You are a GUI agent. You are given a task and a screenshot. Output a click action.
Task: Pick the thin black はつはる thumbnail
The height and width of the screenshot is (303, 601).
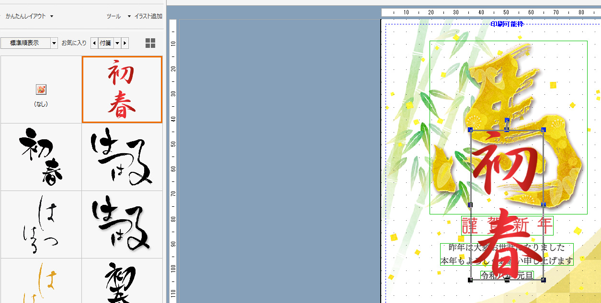click(x=41, y=224)
